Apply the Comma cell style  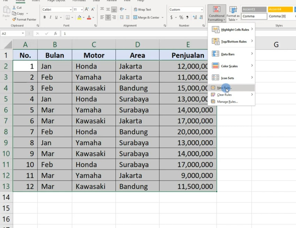click(254, 16)
